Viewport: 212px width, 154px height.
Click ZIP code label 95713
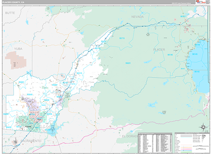[79, 73]
